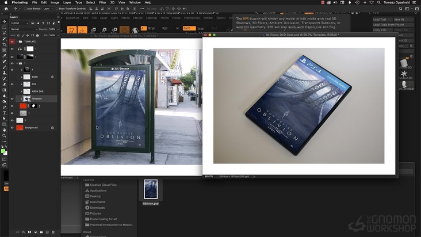The width and height of the screenshot is (421, 237).
Task: Select the Lasso tool
Action: [4, 33]
